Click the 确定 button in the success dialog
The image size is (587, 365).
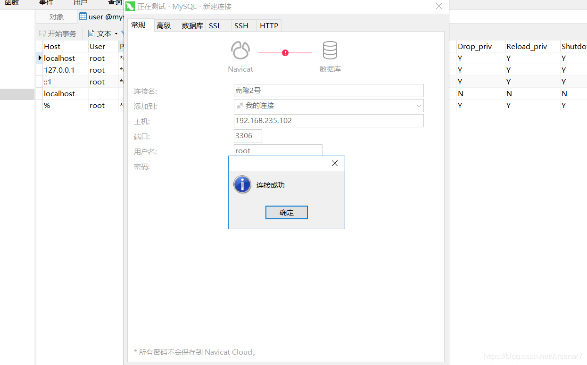287,212
